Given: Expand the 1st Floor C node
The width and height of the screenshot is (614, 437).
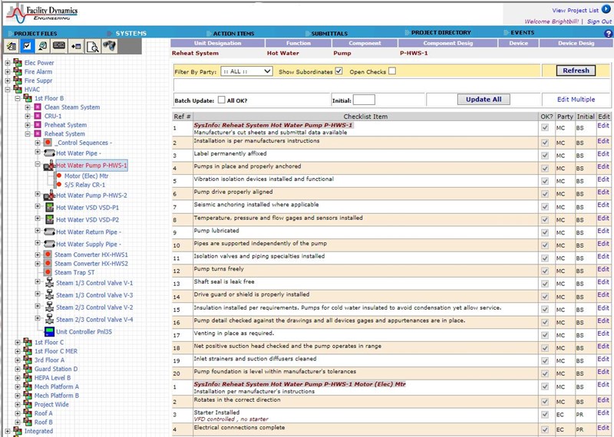Looking at the screenshot, I should point(18,342).
